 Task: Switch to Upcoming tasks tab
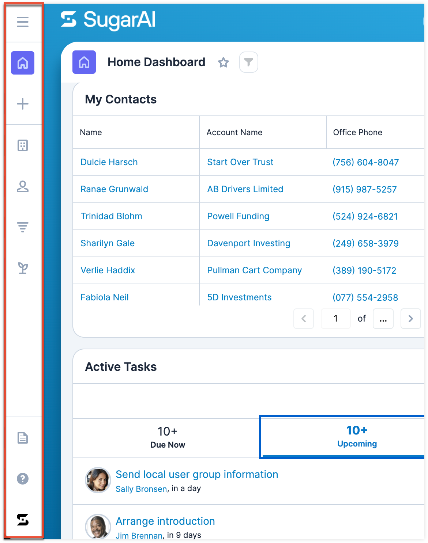(342, 437)
